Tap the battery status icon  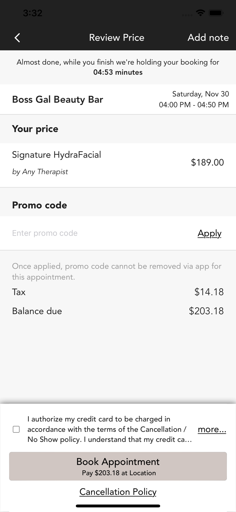(x=216, y=13)
